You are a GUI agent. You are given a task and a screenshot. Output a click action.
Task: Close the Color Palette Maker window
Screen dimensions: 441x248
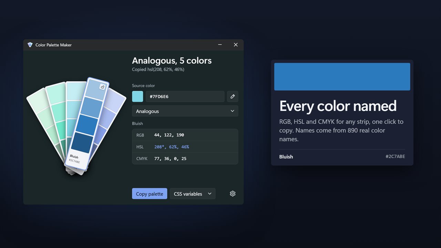[236, 45]
